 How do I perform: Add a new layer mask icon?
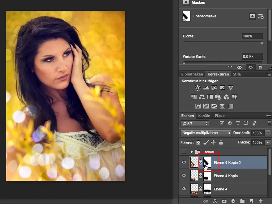(224, 201)
